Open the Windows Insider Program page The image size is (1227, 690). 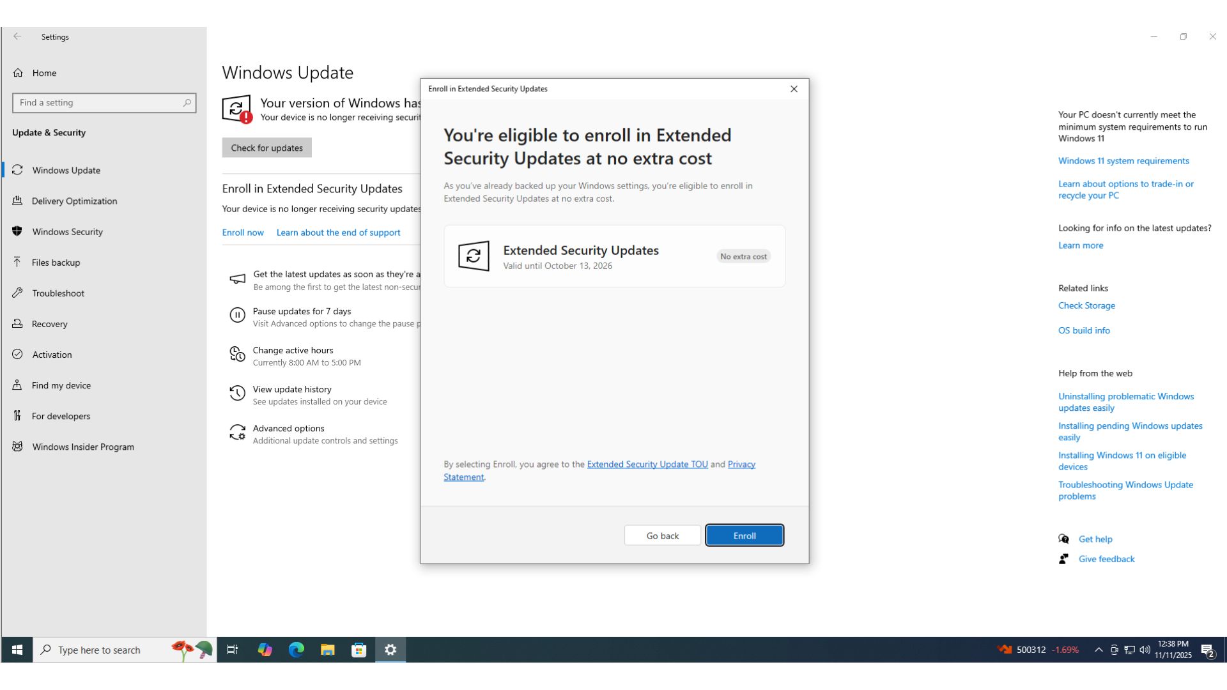[83, 447]
